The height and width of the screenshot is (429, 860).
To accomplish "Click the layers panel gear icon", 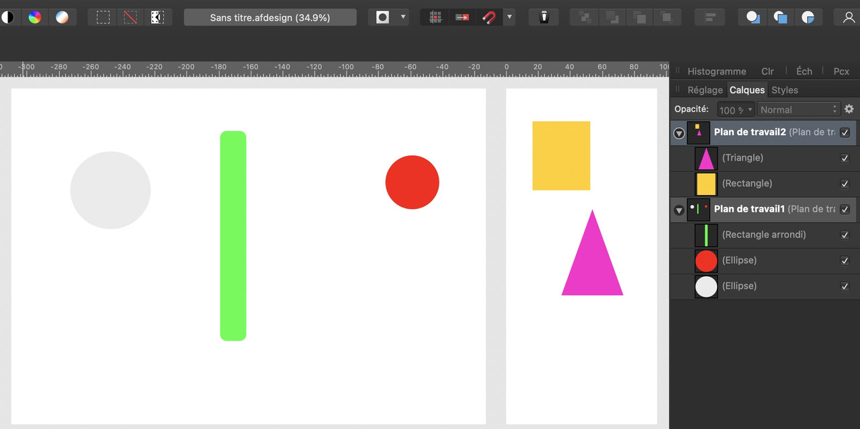I will point(849,109).
